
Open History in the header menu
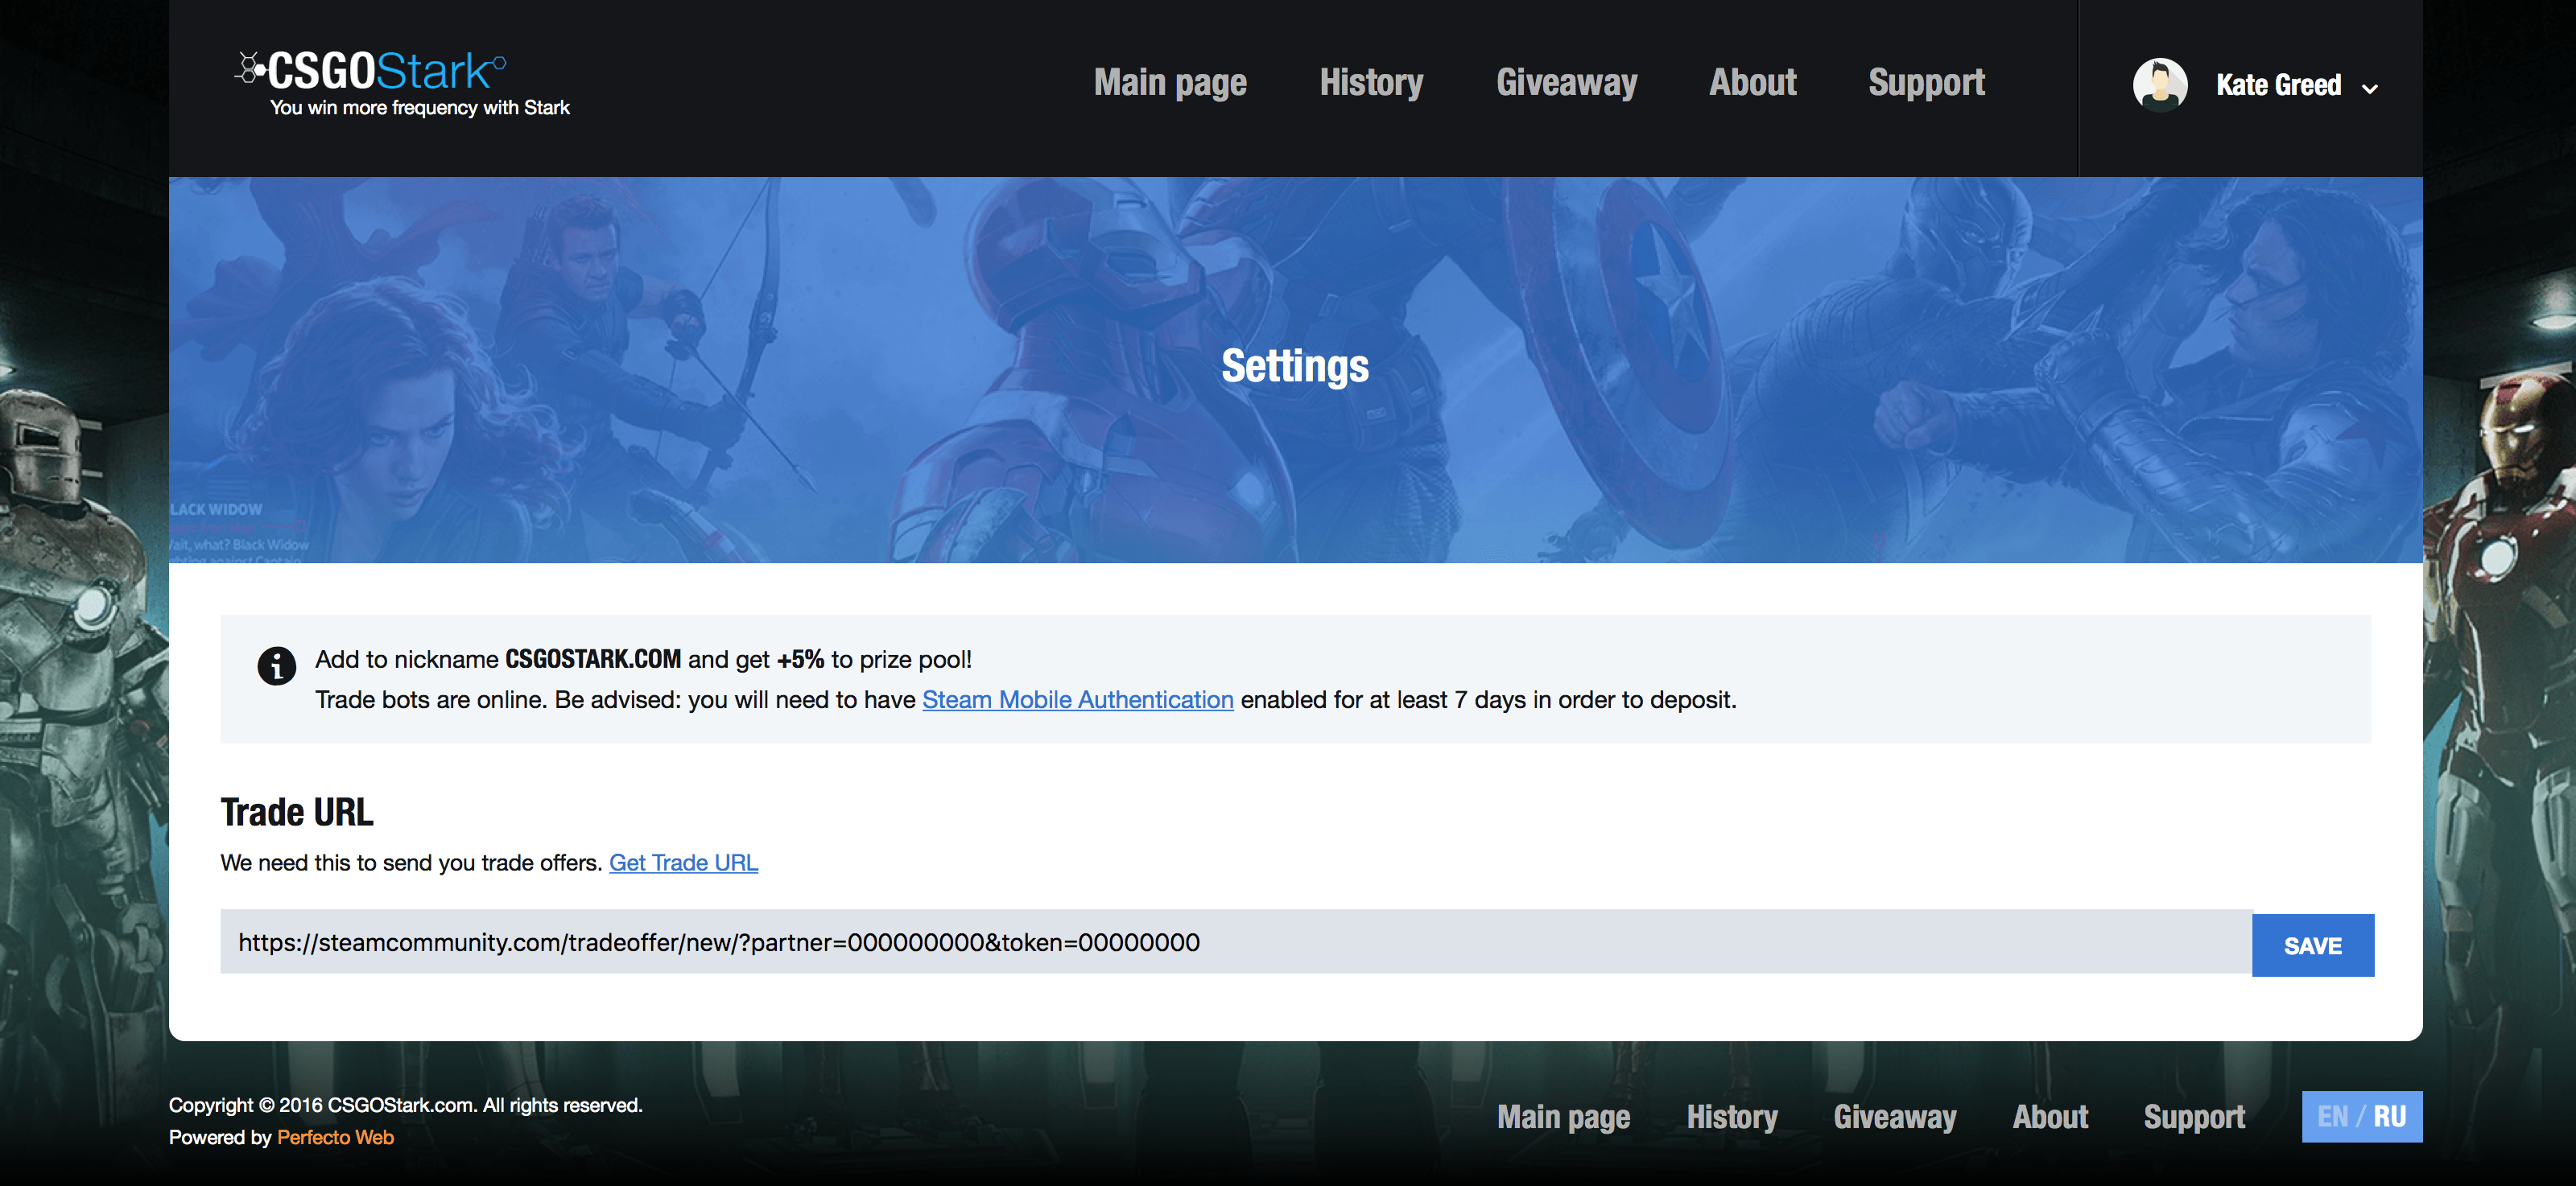(x=1370, y=83)
